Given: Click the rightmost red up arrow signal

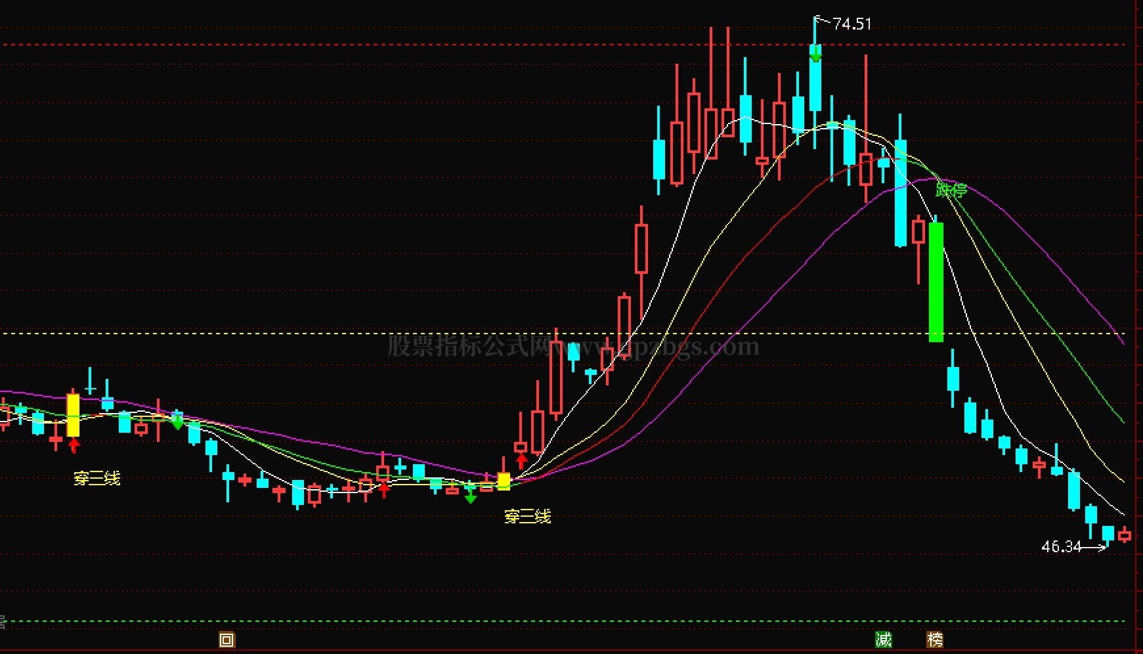Looking at the screenshot, I should coord(521,460).
